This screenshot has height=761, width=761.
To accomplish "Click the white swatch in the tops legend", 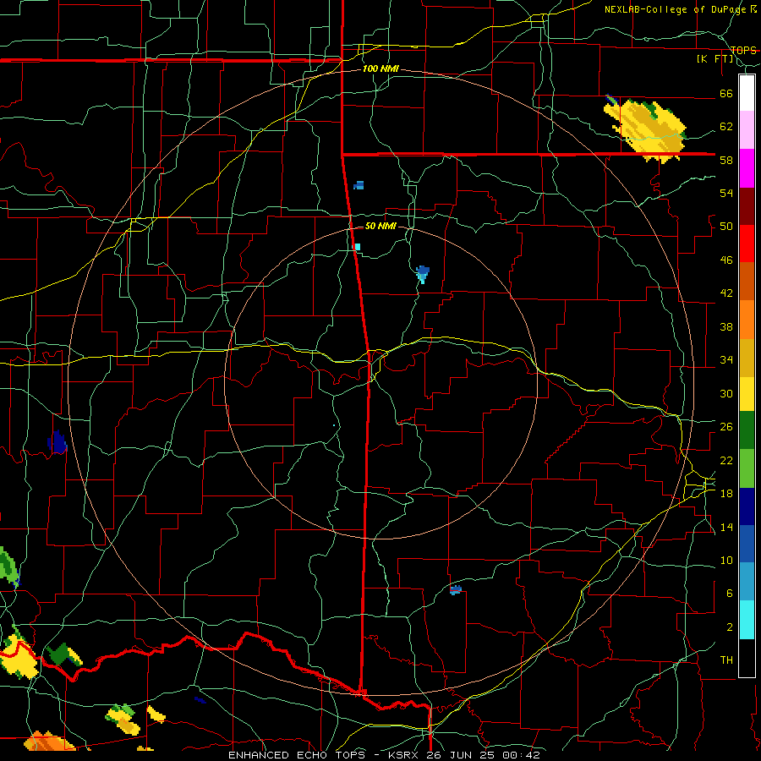I will click(x=747, y=93).
